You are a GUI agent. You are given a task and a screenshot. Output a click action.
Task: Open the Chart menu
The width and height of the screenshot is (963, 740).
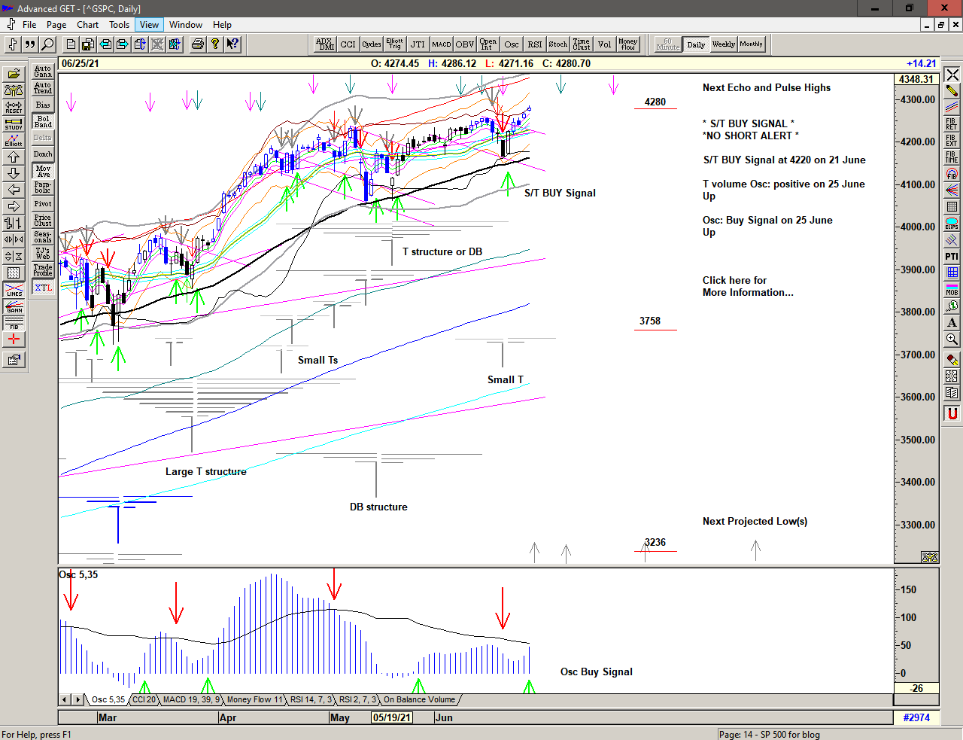[87, 25]
